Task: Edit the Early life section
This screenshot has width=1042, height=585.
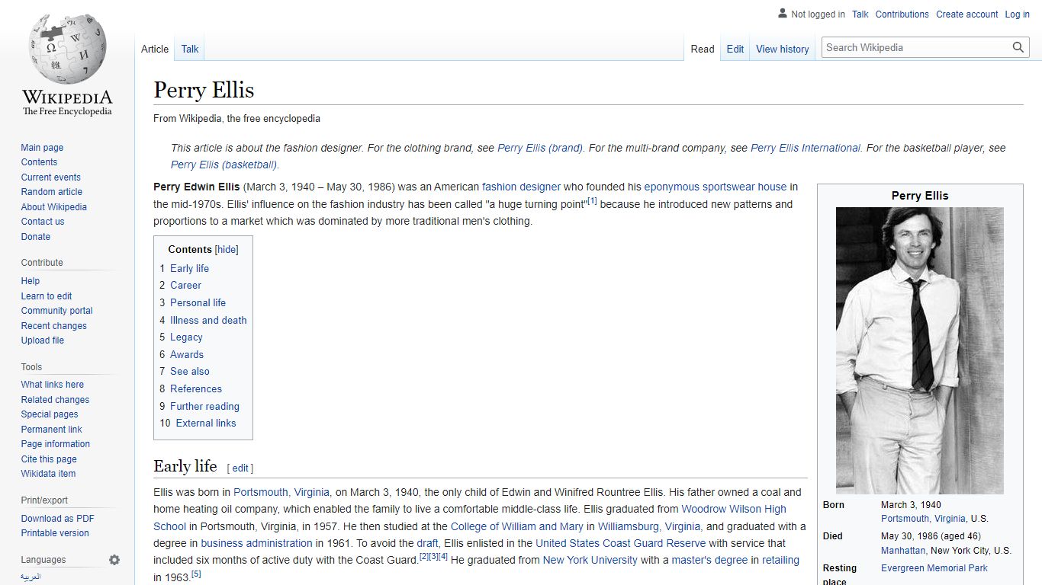Action: coord(240,468)
